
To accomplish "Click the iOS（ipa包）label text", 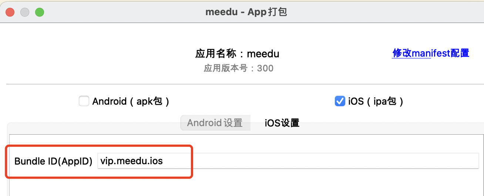I will click(376, 101).
